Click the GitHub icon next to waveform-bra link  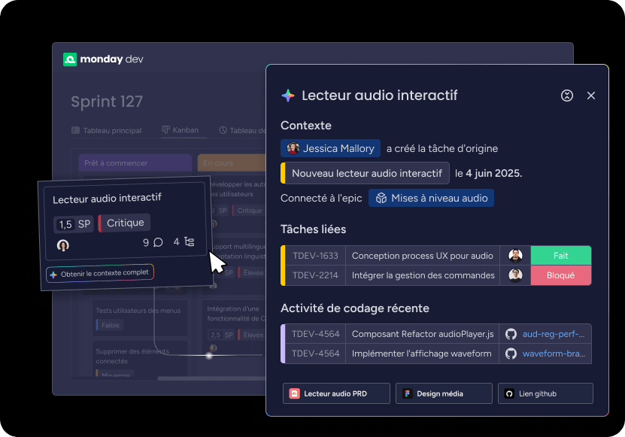(511, 353)
